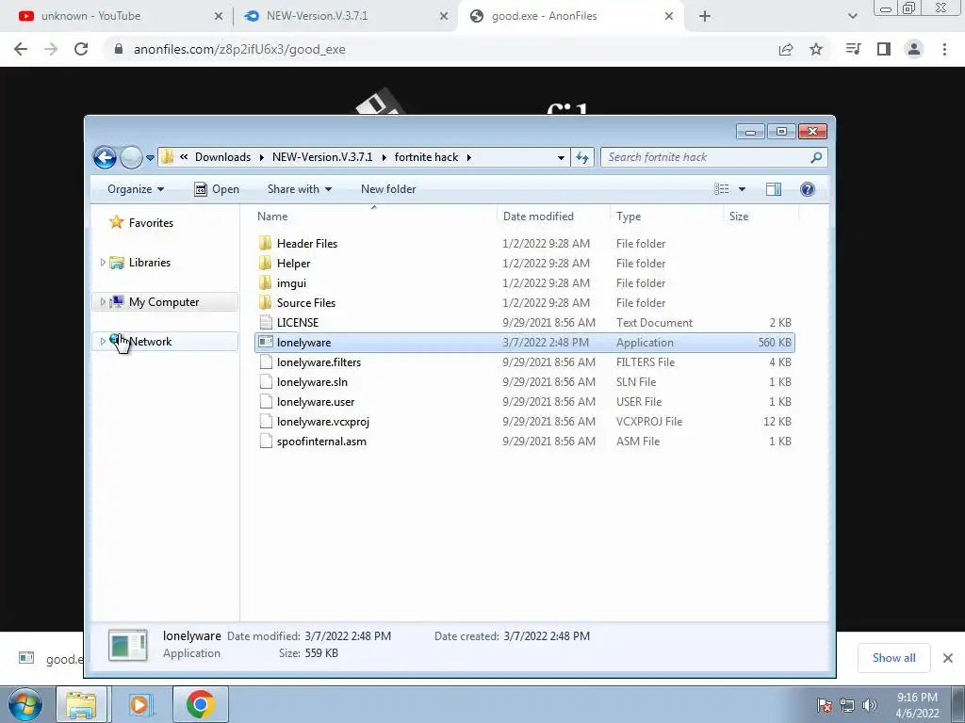Select the lonelyware application file

coord(525,343)
